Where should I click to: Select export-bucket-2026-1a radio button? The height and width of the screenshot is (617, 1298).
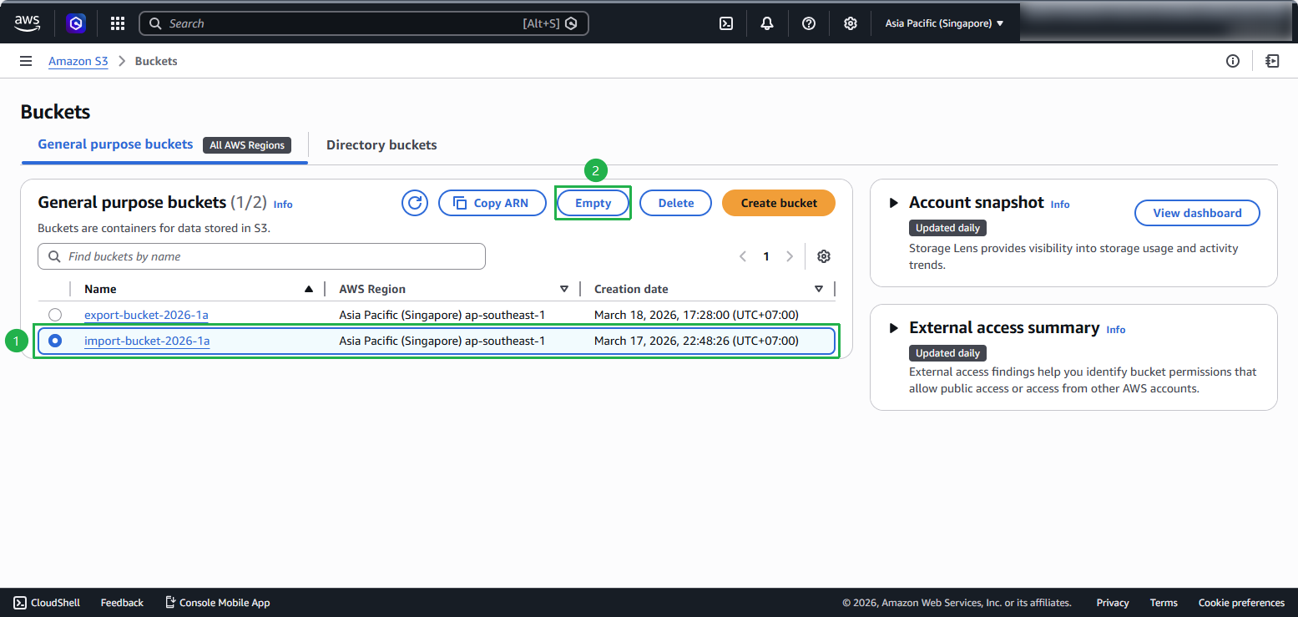(55, 315)
